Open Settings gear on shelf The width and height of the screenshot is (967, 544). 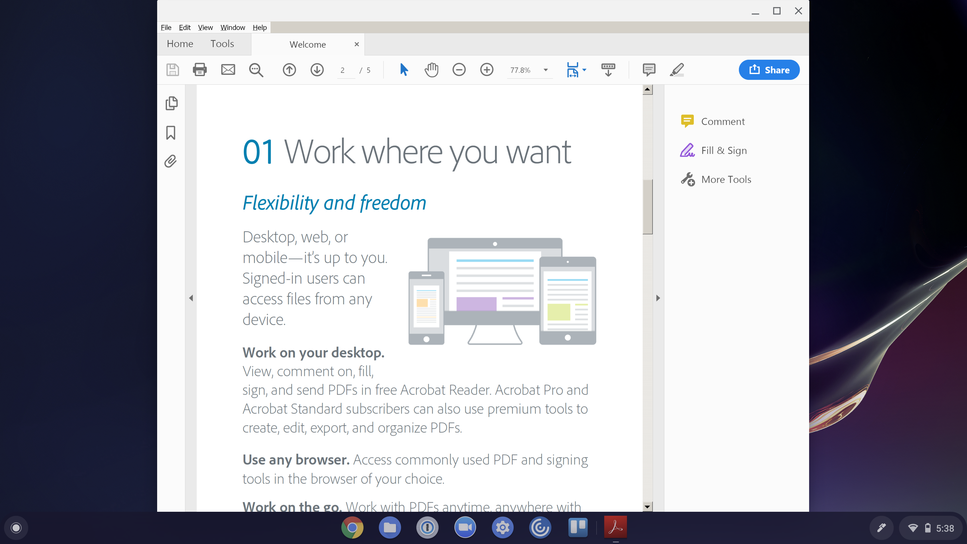coord(503,527)
